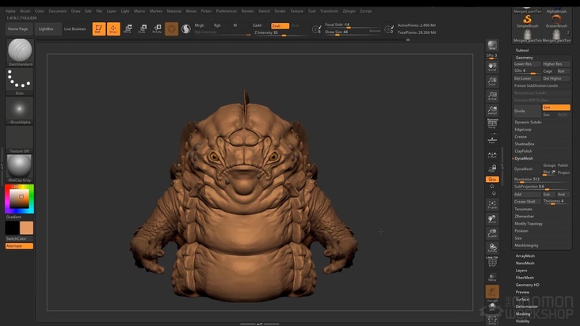Open the Dots stroke selector

coord(20,81)
